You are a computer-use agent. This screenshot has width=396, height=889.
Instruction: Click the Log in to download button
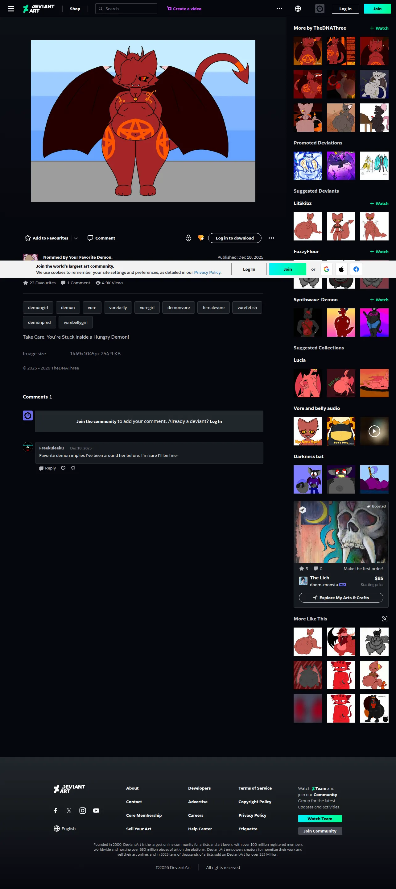tap(235, 238)
